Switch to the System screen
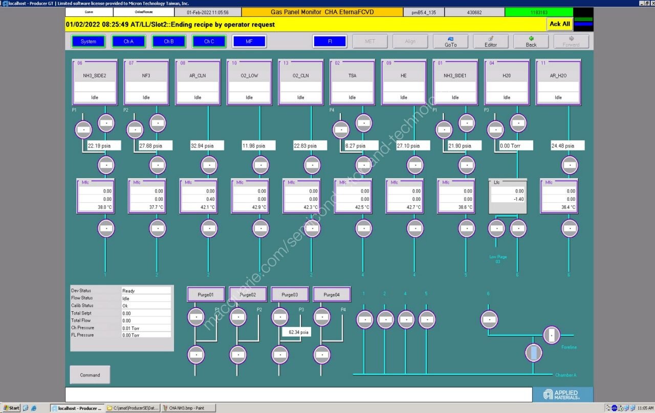This screenshot has height=413, width=655. coord(88,41)
